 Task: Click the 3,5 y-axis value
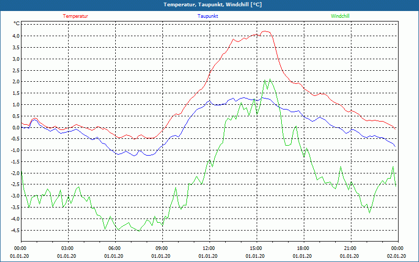16,47
